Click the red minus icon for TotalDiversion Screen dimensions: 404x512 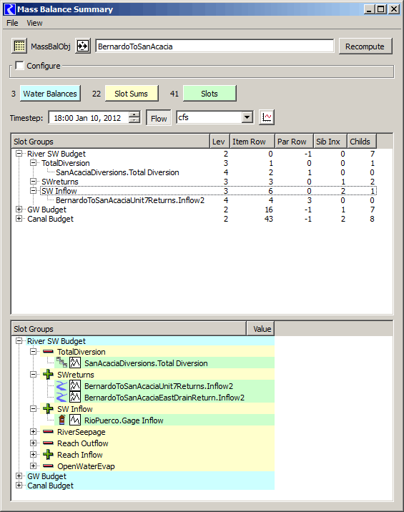[x=48, y=352]
